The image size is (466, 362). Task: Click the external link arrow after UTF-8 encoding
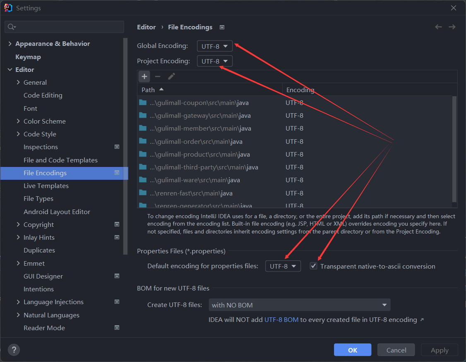tap(422, 319)
